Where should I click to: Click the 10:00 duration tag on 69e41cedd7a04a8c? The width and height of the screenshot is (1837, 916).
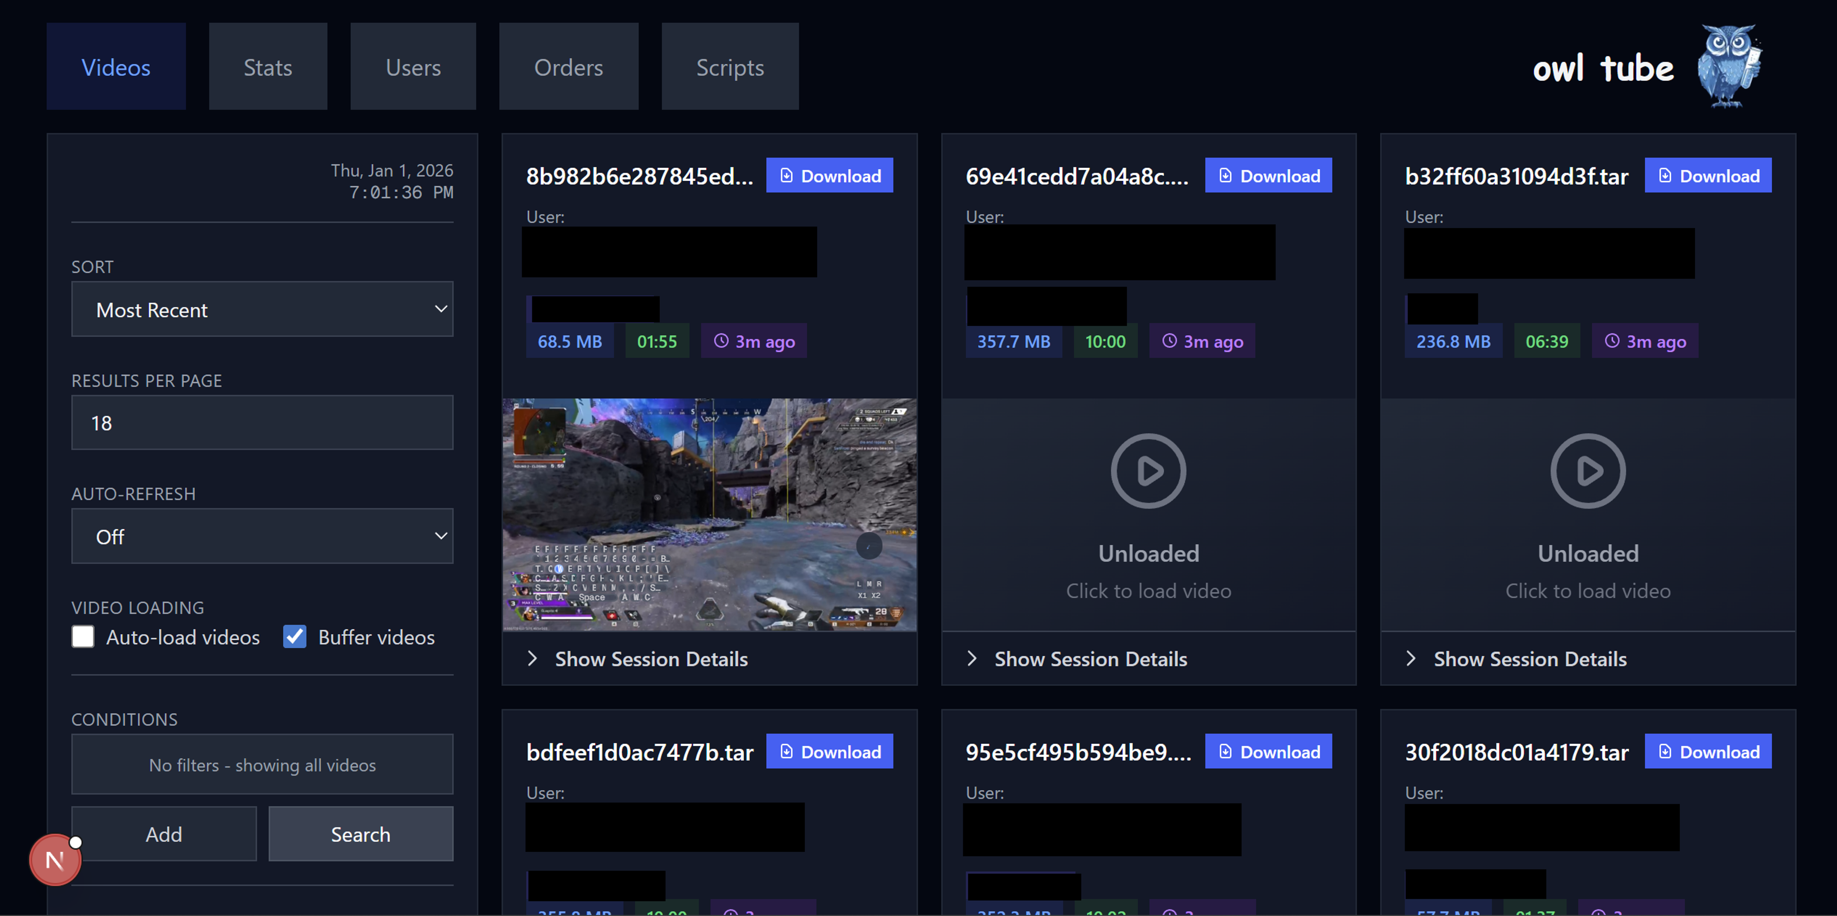pyautogui.click(x=1106, y=342)
